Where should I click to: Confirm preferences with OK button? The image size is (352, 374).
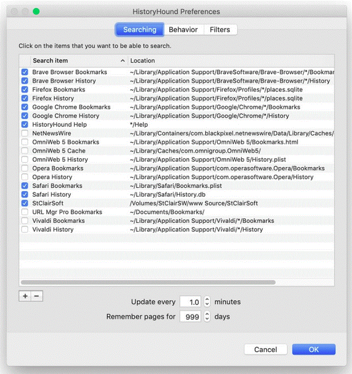point(314,349)
